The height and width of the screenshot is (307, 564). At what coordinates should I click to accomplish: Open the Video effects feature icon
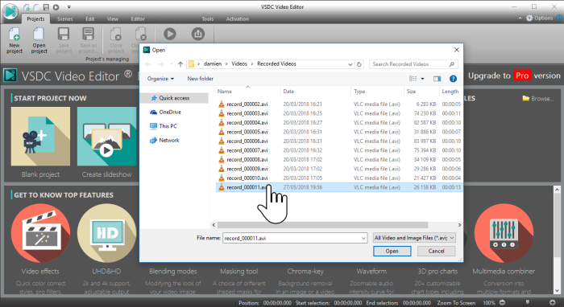click(40, 233)
